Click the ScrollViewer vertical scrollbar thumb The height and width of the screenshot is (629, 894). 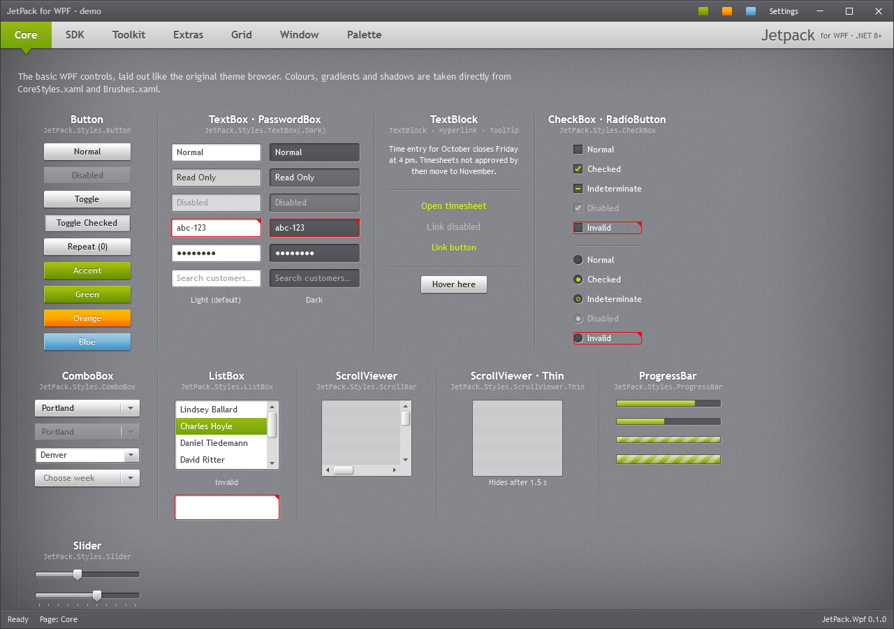[405, 419]
